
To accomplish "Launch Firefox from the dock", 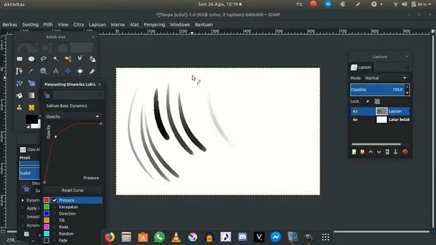I will pos(110,238).
